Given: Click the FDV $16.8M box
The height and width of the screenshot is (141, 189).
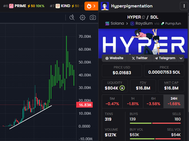Looking at the screenshot, I should pyautogui.click(x=143, y=86).
